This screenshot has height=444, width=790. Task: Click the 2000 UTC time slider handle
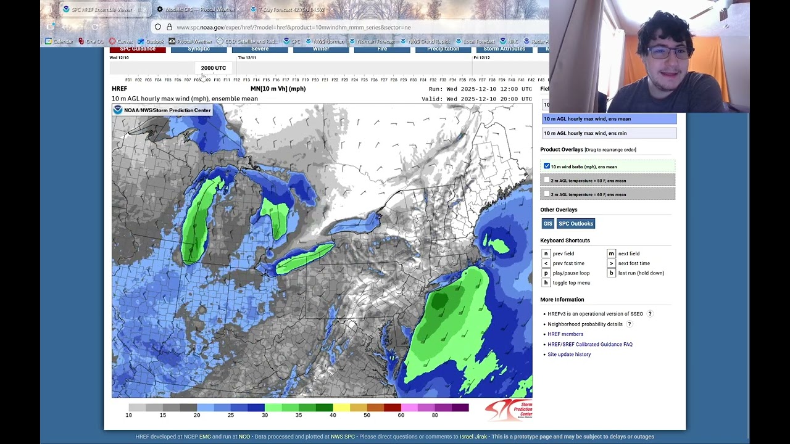214,68
